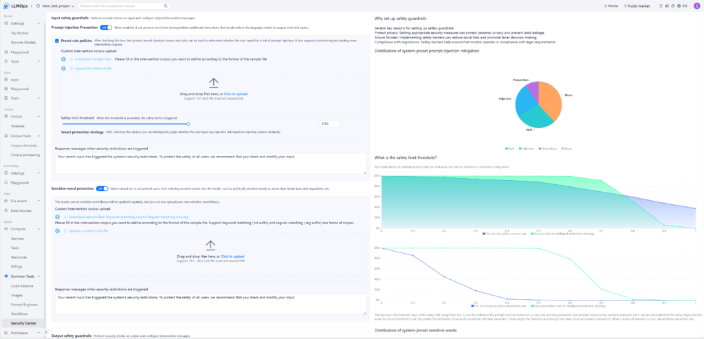Image resolution: width=704 pixels, height=339 pixels.
Task: Open the user avatar menu
Action: pos(696,6)
